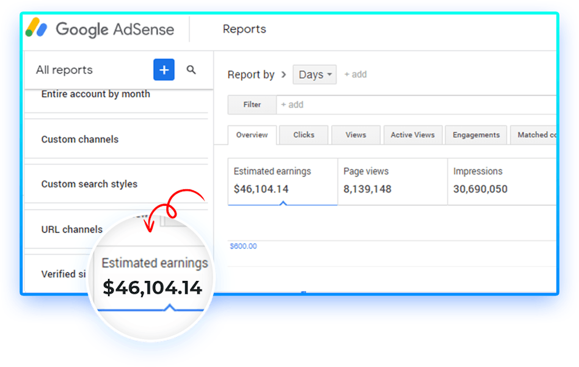Open Custom search styles report
This screenshot has height=367, width=579.
click(x=89, y=184)
